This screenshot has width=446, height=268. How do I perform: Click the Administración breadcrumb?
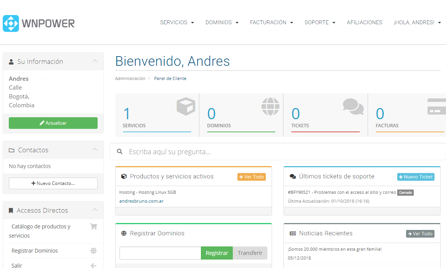pos(130,78)
